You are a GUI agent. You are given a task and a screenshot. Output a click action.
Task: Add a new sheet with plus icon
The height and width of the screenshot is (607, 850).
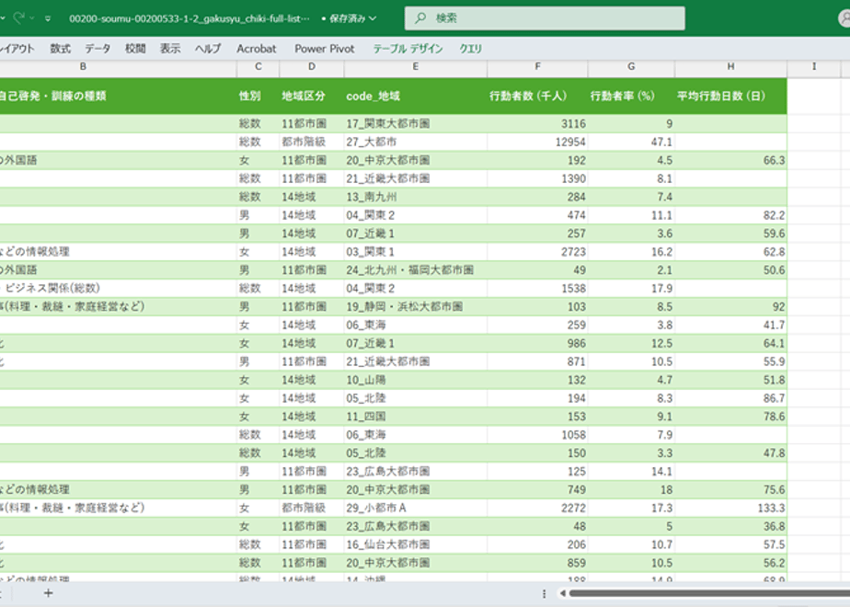point(48,593)
